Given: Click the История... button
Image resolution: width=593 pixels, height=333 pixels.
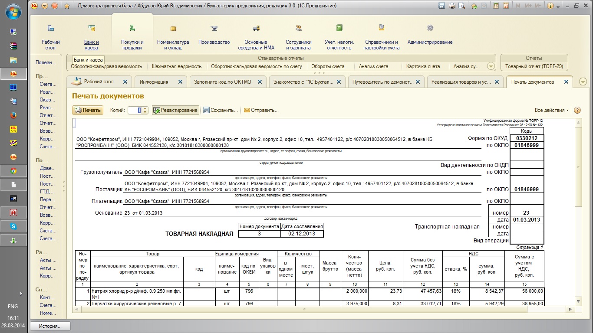Looking at the screenshot, I should pos(50,326).
